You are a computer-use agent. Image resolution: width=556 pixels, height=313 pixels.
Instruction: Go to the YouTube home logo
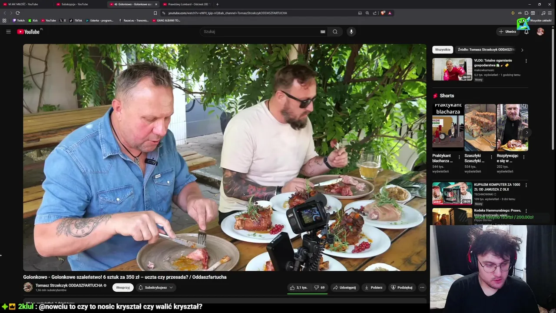[29, 31]
